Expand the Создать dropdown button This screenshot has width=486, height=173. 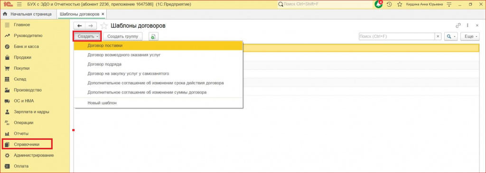point(87,36)
